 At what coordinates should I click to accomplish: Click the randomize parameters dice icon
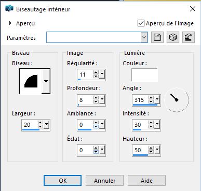[x=173, y=37]
